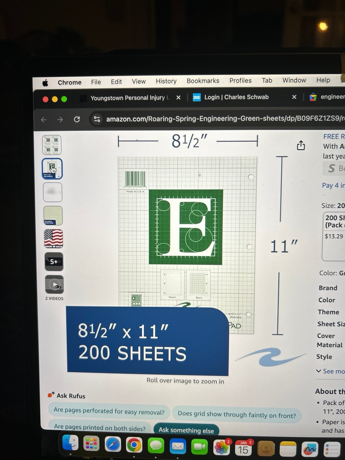Open the File menu
345x460 pixels.
pyautogui.click(x=96, y=82)
